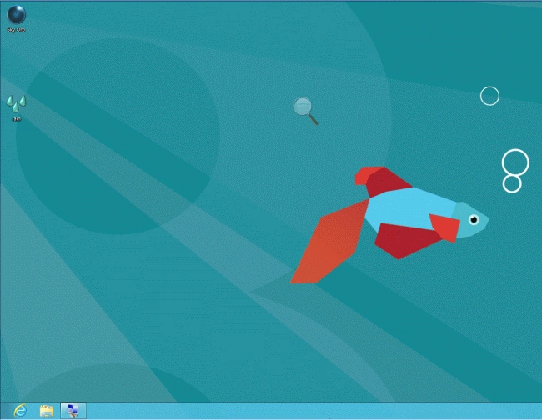Viewport: 542px width, 420px height.
Task: Click the active Magnifier taskbar button
Action: pos(73,411)
